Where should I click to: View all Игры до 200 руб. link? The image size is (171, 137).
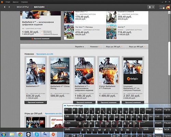(x=53, y=113)
